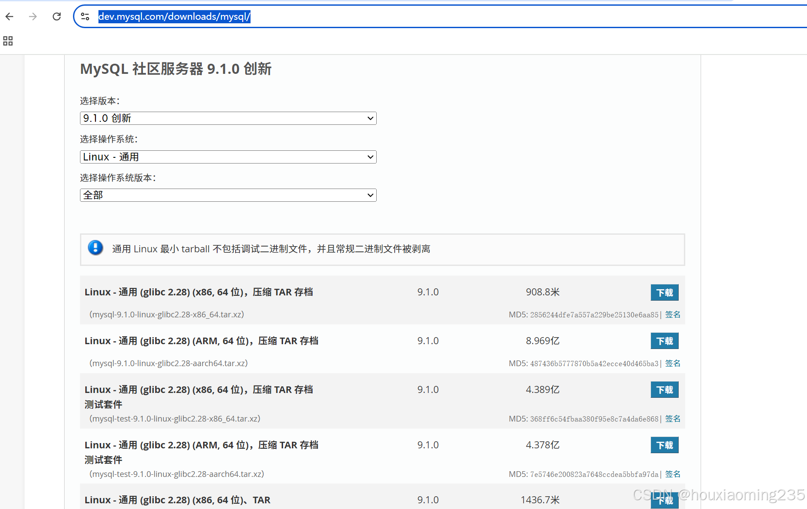The width and height of the screenshot is (807, 509).
Task: Click file name (mysql-9.1.0-linux-glibc2.28-aarch64.tar.xz)
Action: (x=168, y=364)
